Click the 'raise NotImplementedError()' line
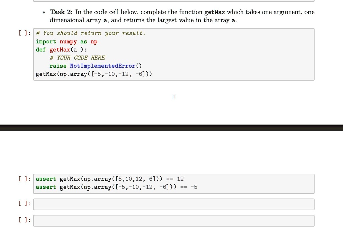The width and height of the screenshot is (343, 228). (95, 66)
